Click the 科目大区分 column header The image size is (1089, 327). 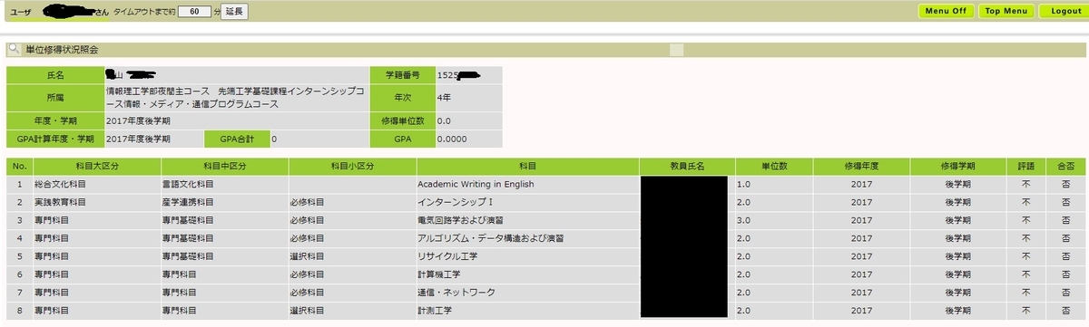click(96, 167)
